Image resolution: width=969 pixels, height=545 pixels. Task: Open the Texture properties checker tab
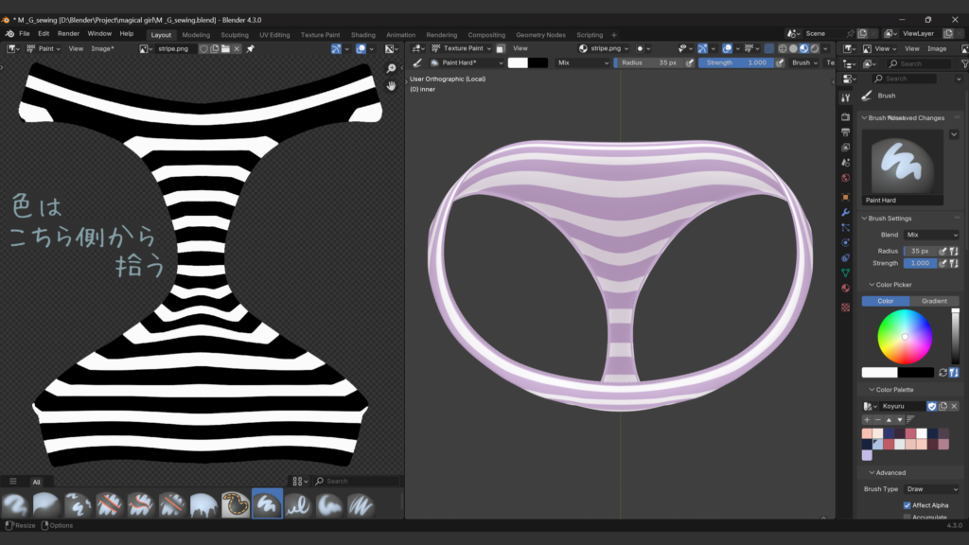pyautogui.click(x=845, y=307)
